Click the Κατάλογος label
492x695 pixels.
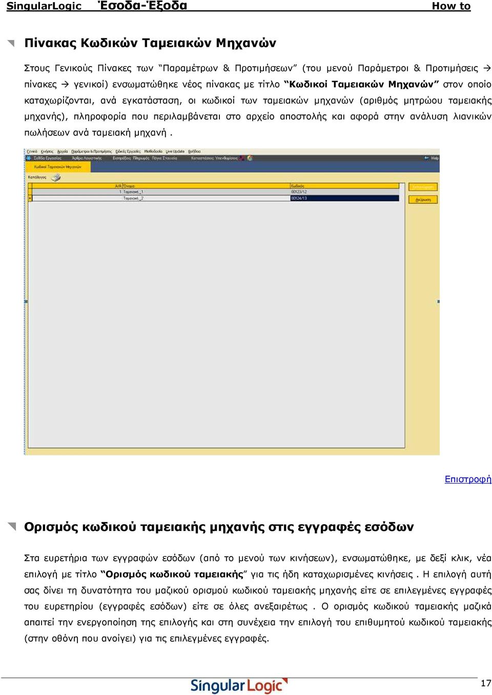tap(37, 177)
